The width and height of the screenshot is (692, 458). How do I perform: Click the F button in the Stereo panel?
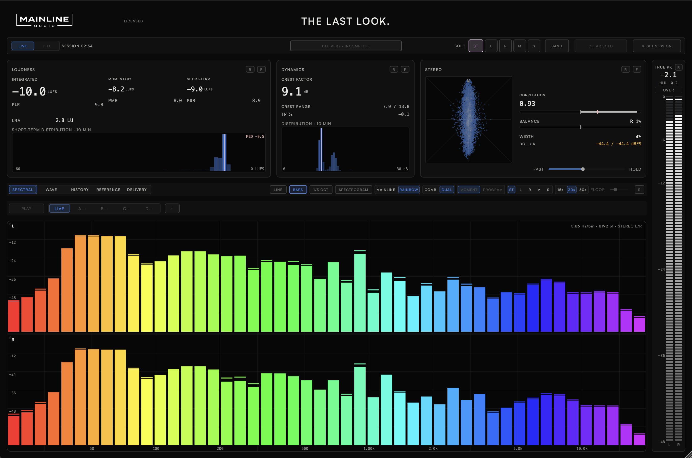(x=637, y=70)
